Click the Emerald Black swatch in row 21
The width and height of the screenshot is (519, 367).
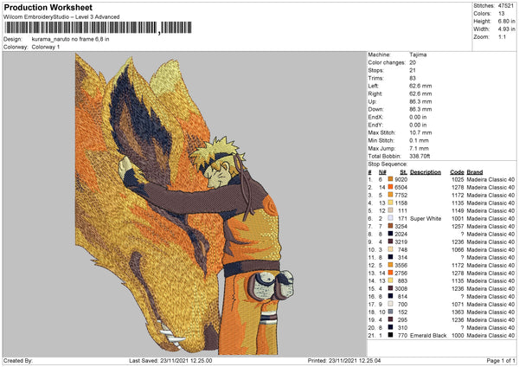click(x=391, y=335)
